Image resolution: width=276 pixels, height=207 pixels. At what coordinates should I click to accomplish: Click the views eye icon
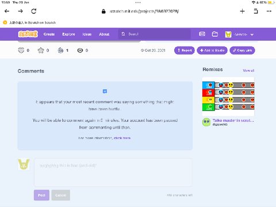(x=80, y=51)
